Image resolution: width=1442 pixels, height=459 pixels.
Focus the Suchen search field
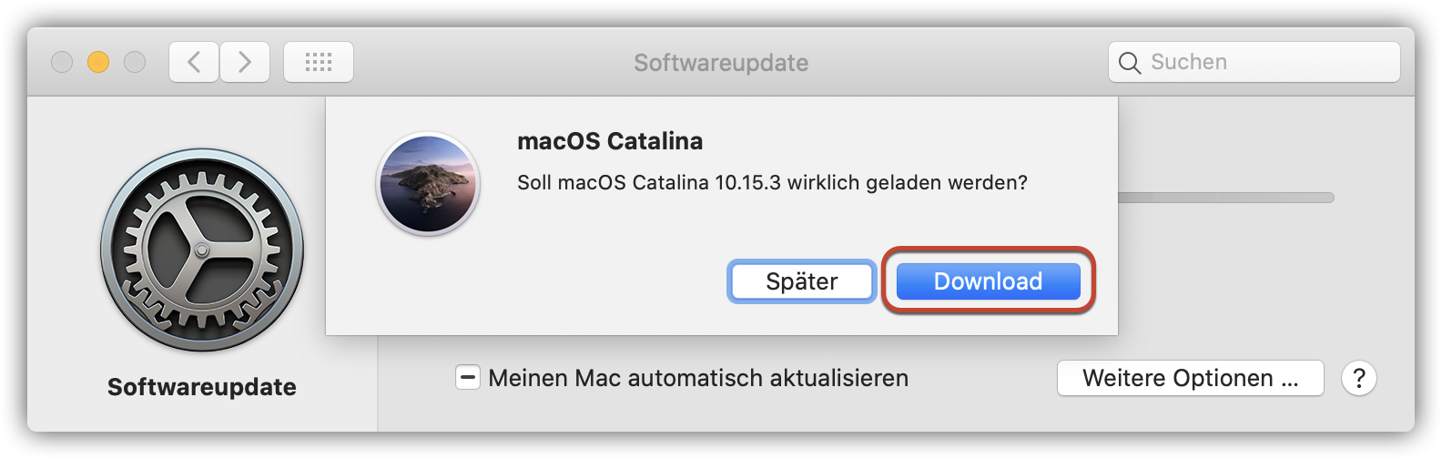point(1265,62)
